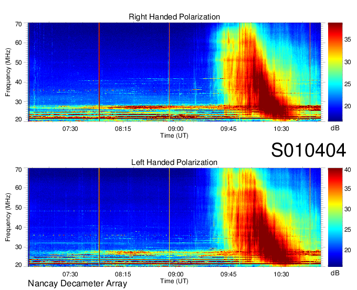
Task: Click the 08:15 tick label on the top plot
Action: pos(123,129)
